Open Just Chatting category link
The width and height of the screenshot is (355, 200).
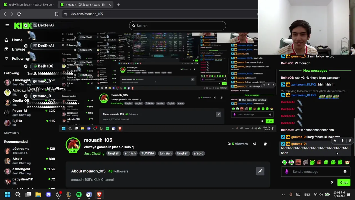[94, 153]
